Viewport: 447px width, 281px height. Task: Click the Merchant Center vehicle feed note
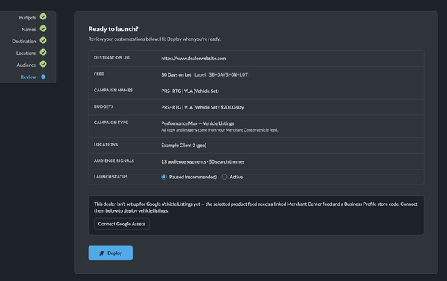point(220,130)
